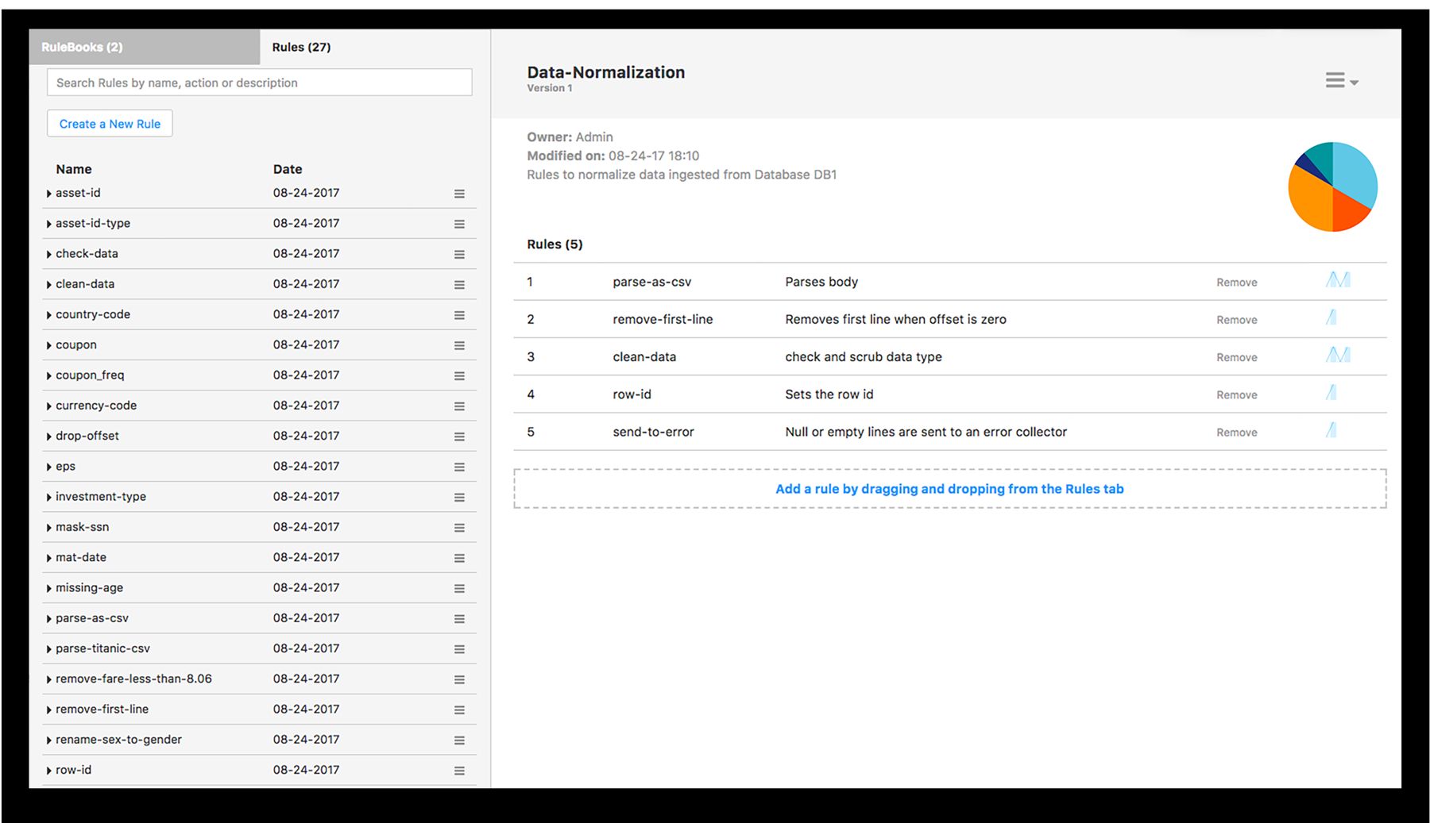The width and height of the screenshot is (1430, 823).
Task: Expand the mask-ssn rule entry
Action: point(48,528)
